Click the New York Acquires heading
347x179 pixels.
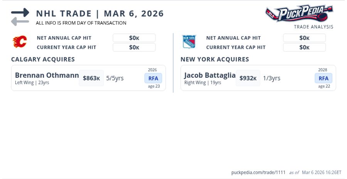(215, 59)
